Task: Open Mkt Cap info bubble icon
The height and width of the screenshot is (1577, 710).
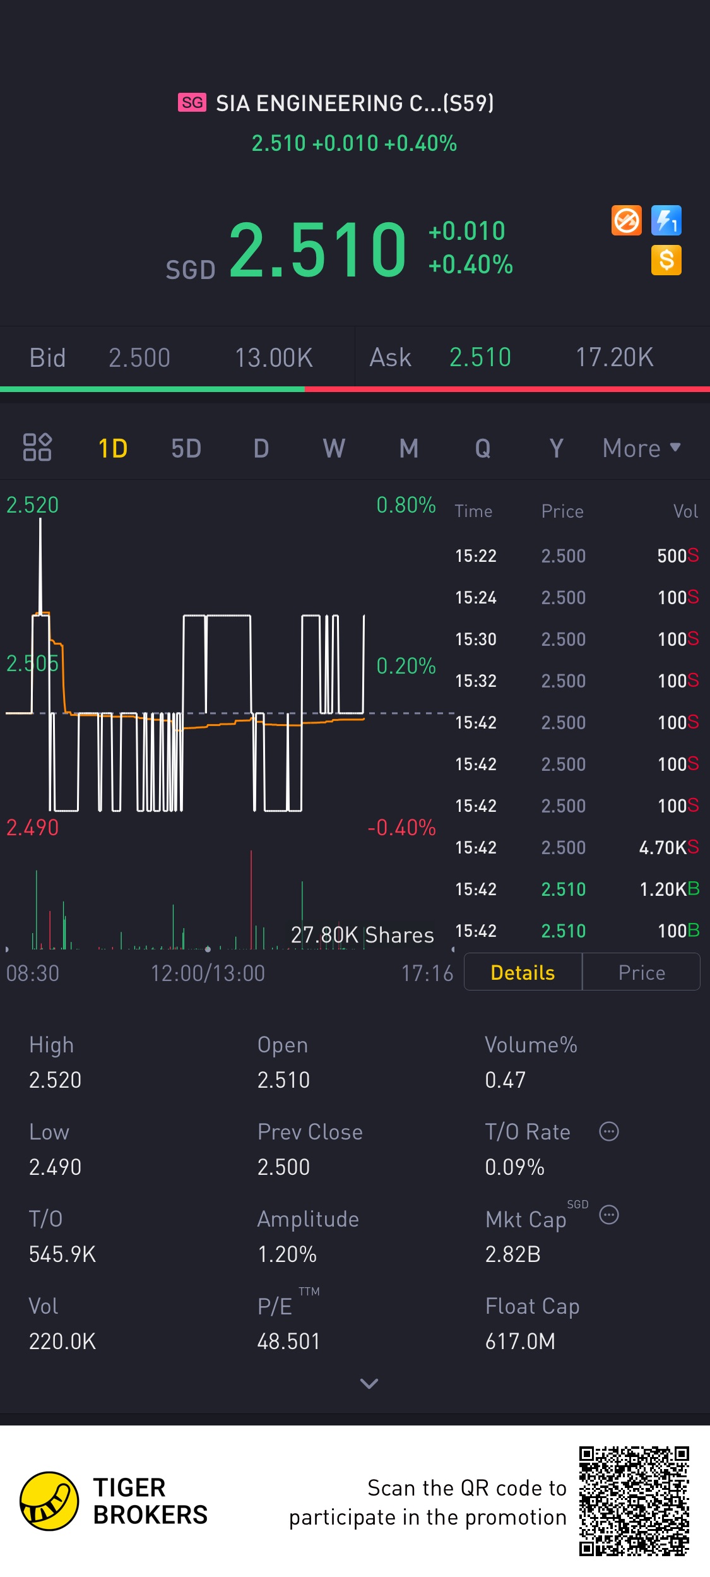Action: (608, 1215)
